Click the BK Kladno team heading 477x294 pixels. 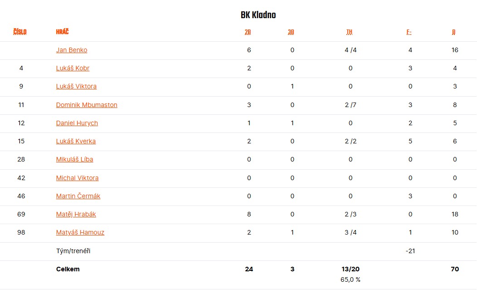258,15
